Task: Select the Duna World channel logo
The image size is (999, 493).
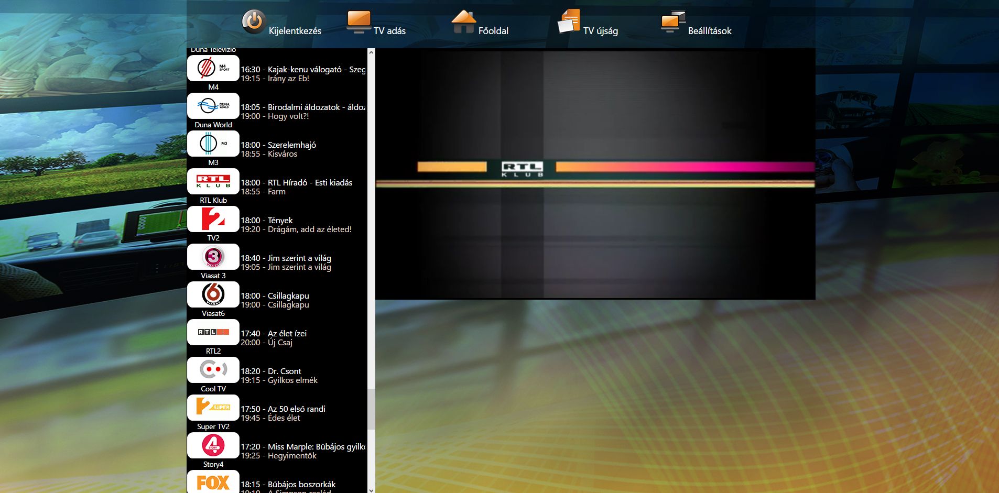Action: point(213,106)
